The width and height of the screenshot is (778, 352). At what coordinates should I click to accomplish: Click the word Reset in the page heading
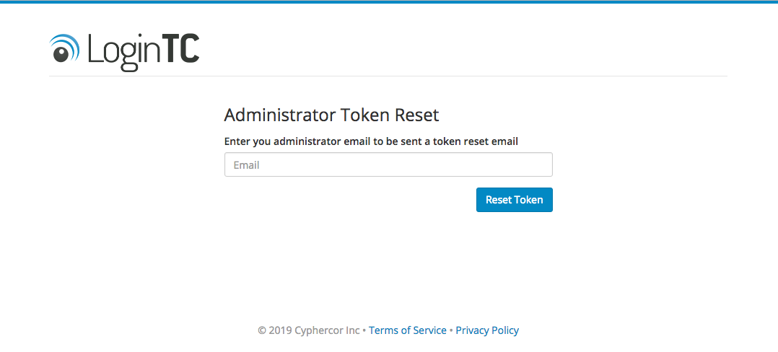click(x=417, y=115)
